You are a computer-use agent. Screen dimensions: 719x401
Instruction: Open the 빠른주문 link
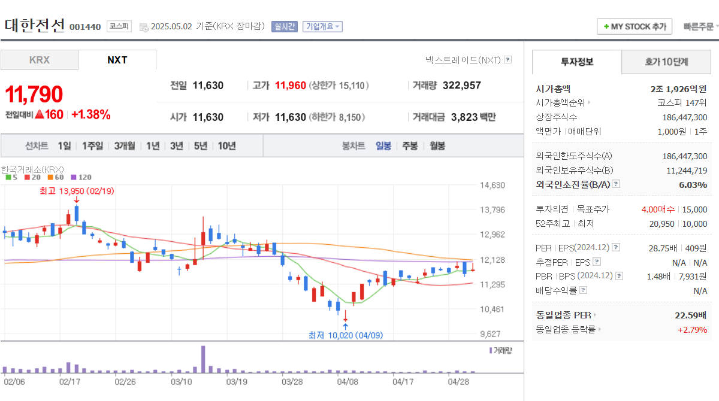point(699,26)
